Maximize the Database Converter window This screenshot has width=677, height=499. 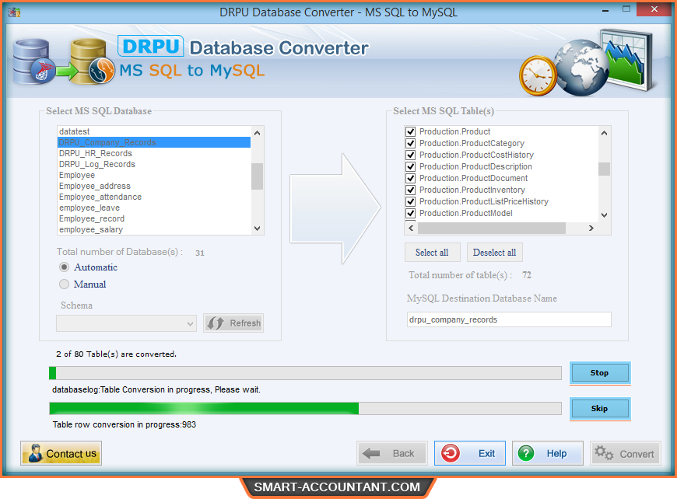point(626,9)
